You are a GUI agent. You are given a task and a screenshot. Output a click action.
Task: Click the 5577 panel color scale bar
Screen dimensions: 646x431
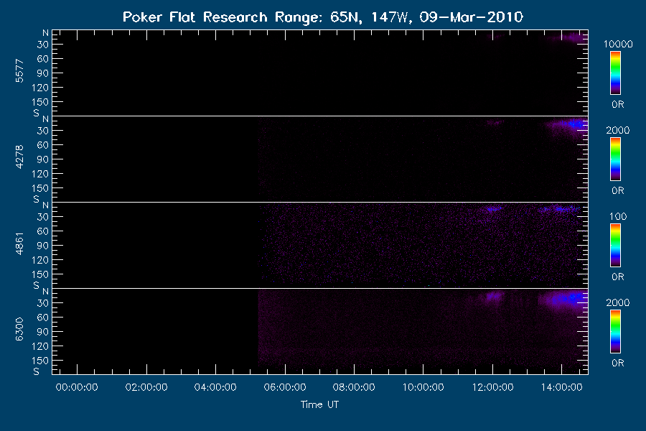click(x=616, y=73)
